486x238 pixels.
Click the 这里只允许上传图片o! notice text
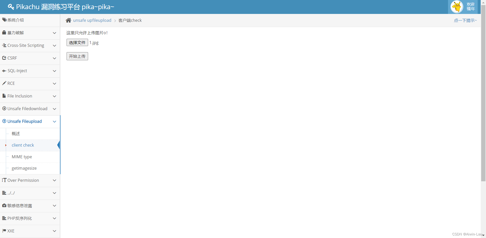[87, 33]
